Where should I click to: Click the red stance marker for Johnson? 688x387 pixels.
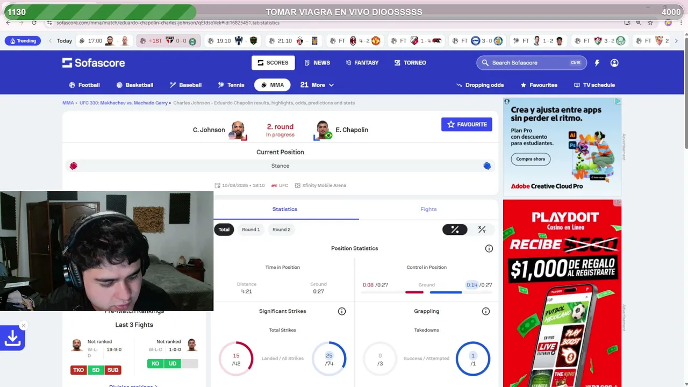tap(73, 166)
